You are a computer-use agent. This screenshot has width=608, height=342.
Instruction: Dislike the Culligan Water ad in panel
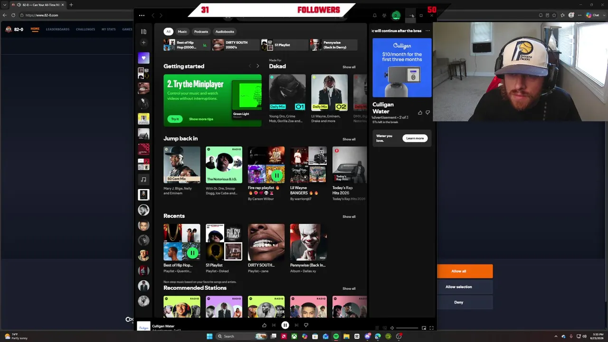(427, 113)
